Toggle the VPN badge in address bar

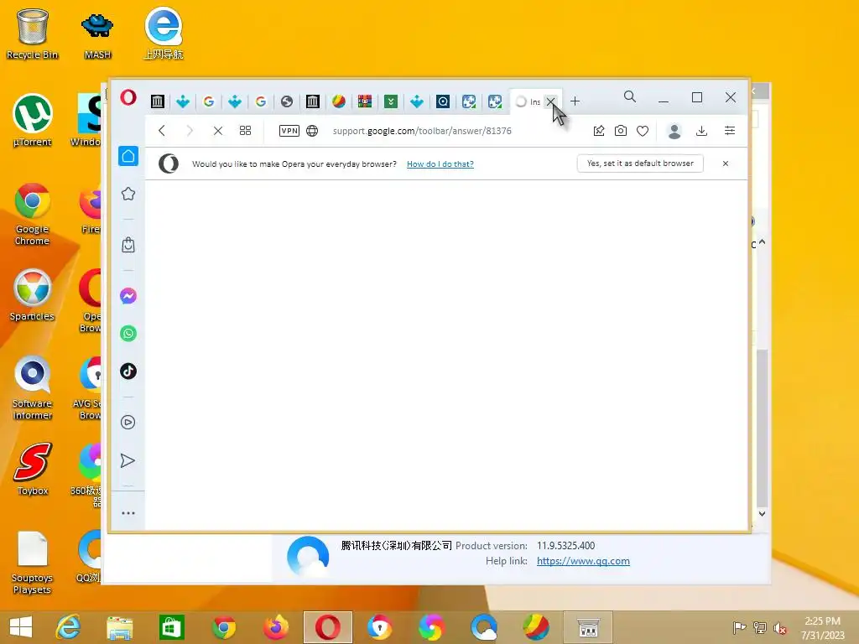coord(289,130)
